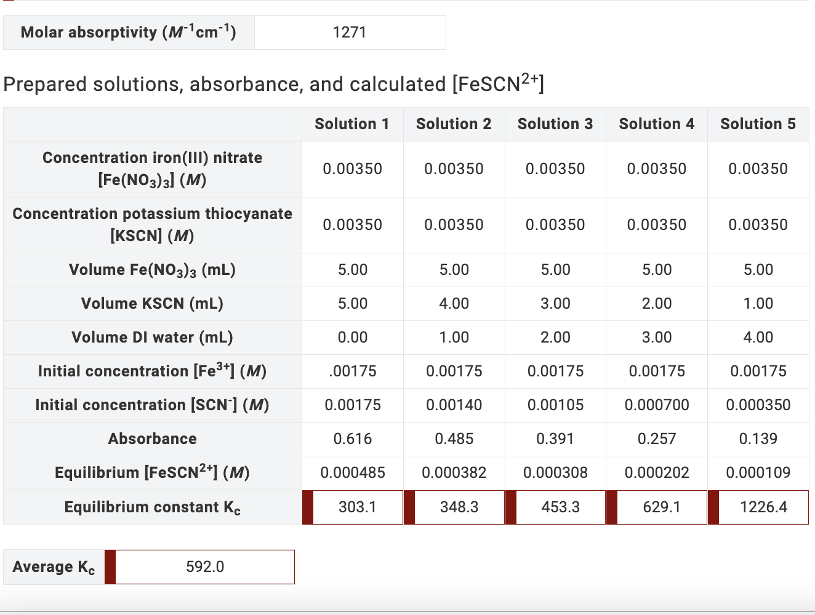
Task: Click the Volume DI water row label
Action: point(152,337)
